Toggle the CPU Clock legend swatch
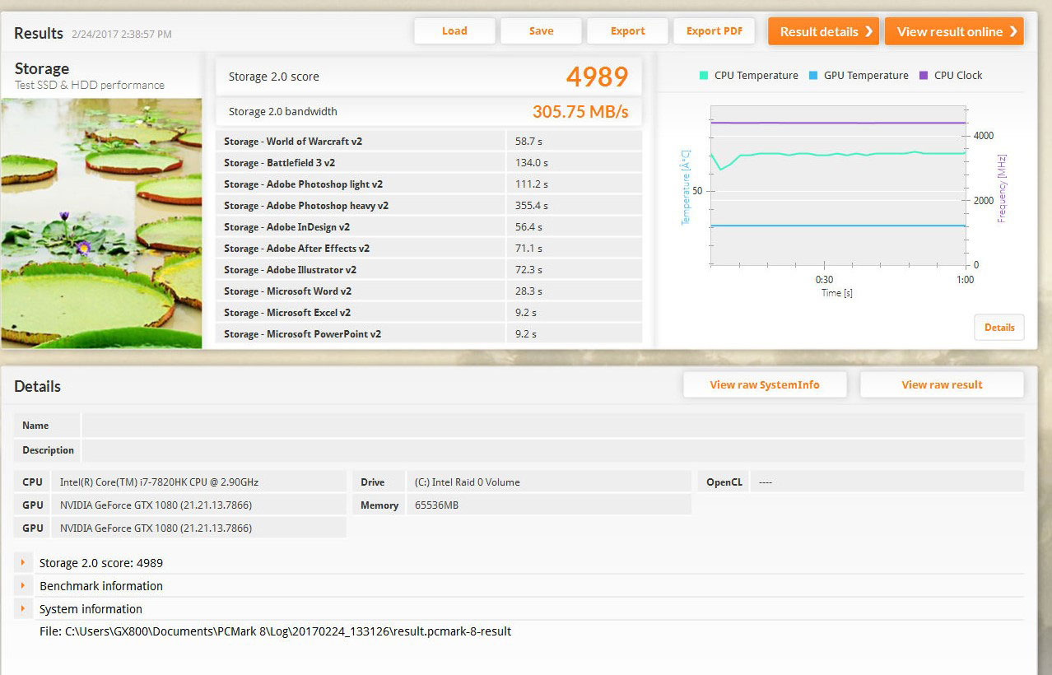The width and height of the screenshot is (1052, 675). (924, 76)
